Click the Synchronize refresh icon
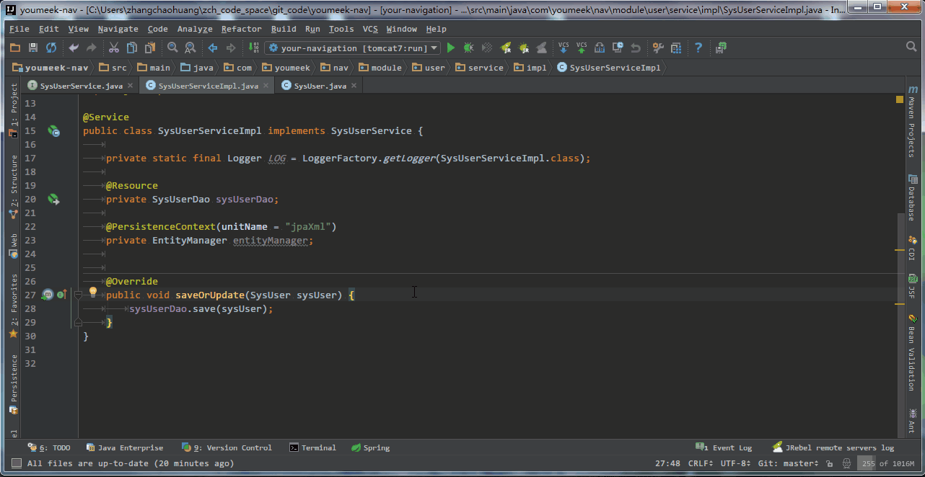Screen dimensions: 925x477 click(x=51, y=48)
